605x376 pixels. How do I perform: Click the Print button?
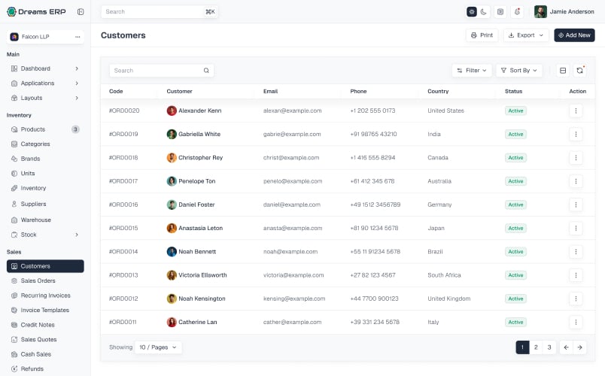pos(482,35)
